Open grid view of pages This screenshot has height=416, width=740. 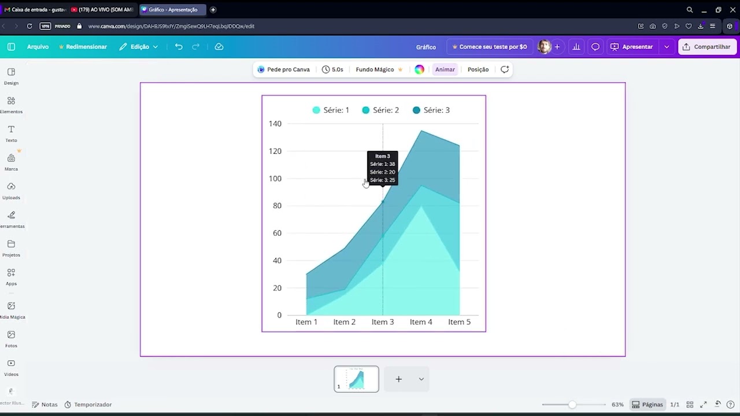pos(690,404)
